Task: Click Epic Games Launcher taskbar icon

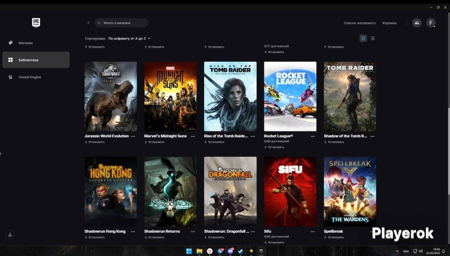Action: coord(261,251)
